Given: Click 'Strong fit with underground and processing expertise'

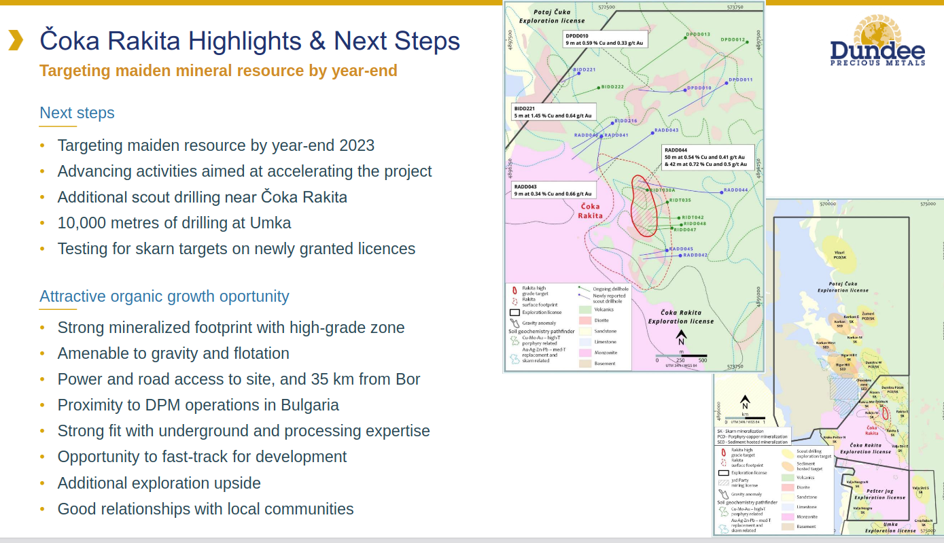Looking at the screenshot, I should (244, 431).
